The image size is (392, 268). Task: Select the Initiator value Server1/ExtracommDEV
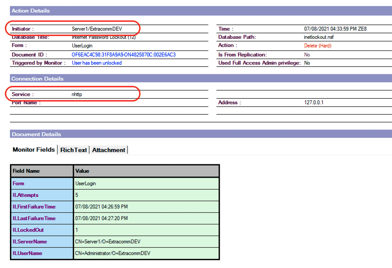point(97,29)
